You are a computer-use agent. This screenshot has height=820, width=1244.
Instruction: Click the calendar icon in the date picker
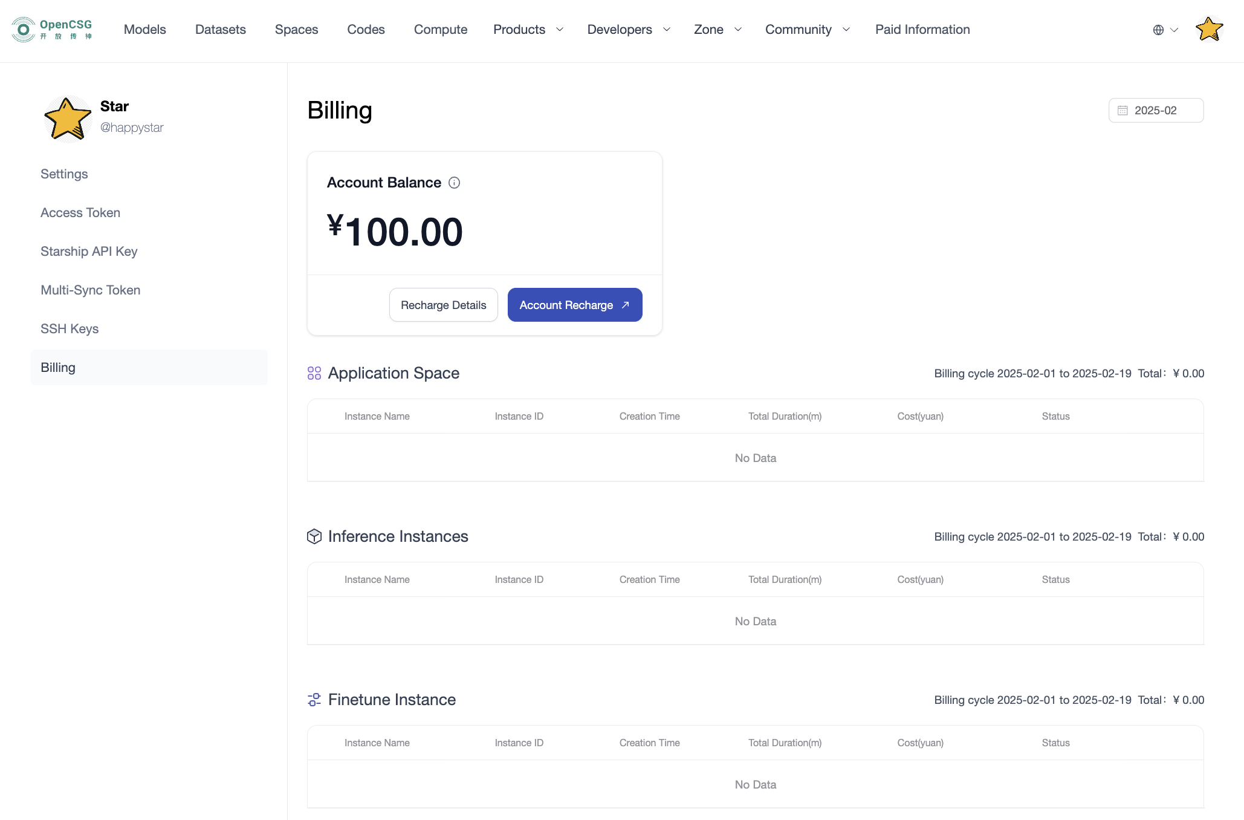point(1123,111)
